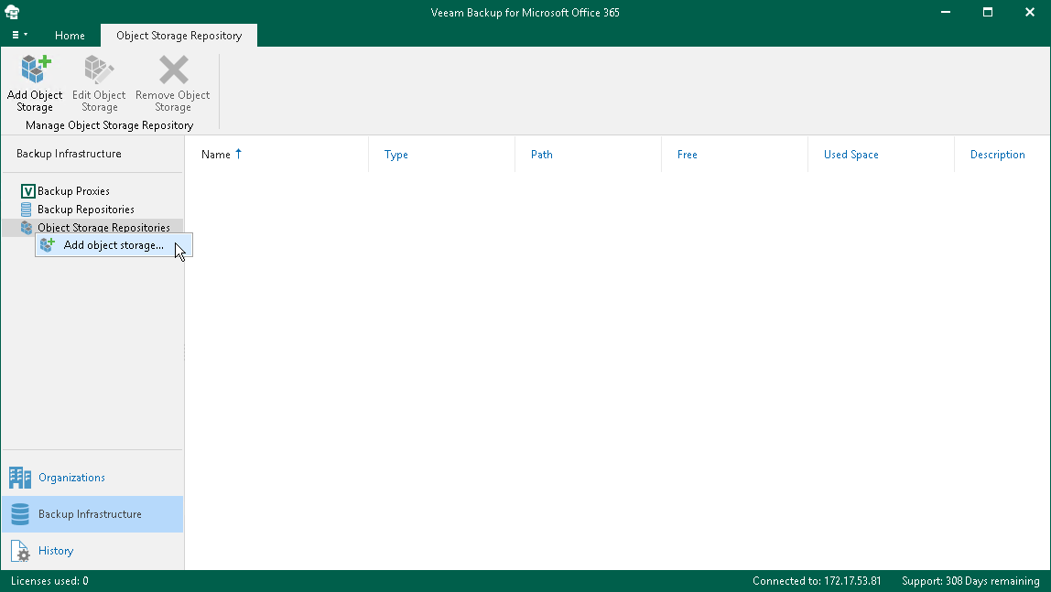Sort by the Type column header
Image resolution: width=1051 pixels, height=592 pixels.
[396, 155]
